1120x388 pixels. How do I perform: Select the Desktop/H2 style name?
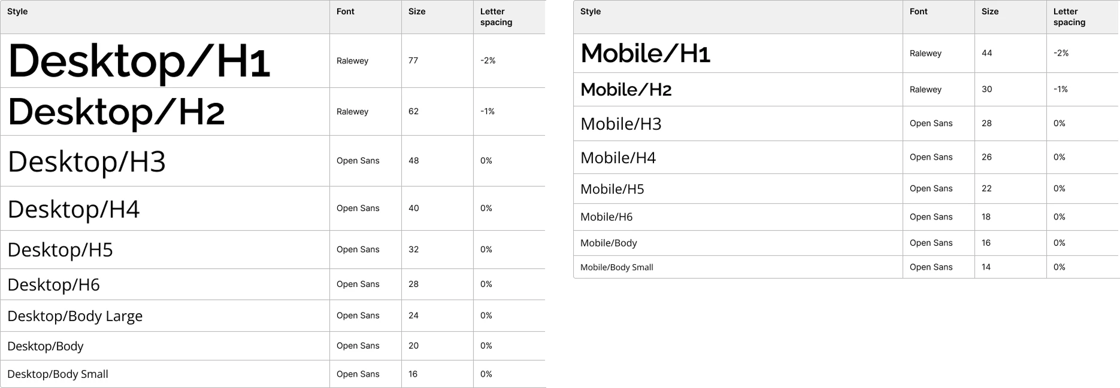tap(116, 112)
